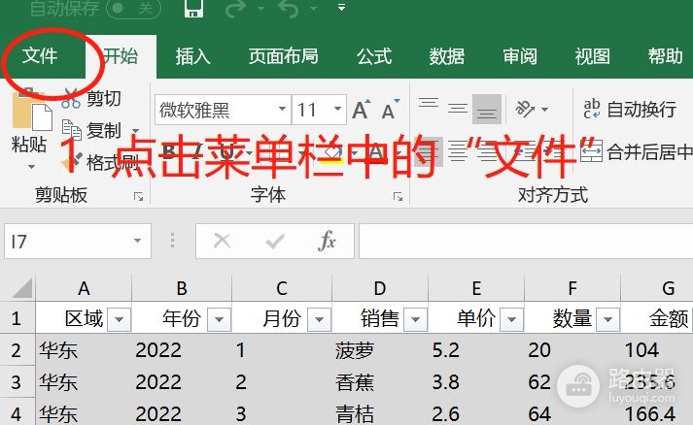Click the highlighted Align Left icon

pyautogui.click(x=429, y=151)
